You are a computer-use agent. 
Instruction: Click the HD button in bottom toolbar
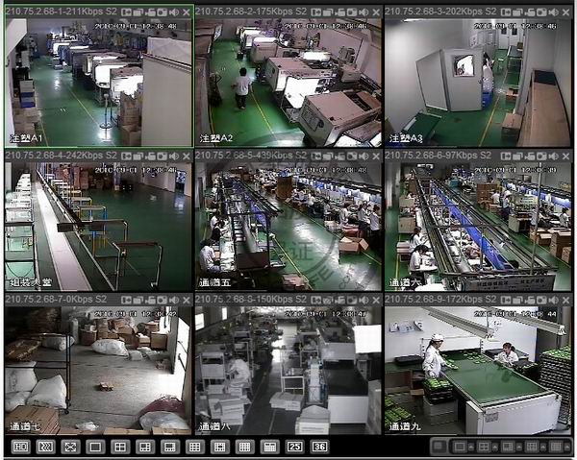click(19, 447)
